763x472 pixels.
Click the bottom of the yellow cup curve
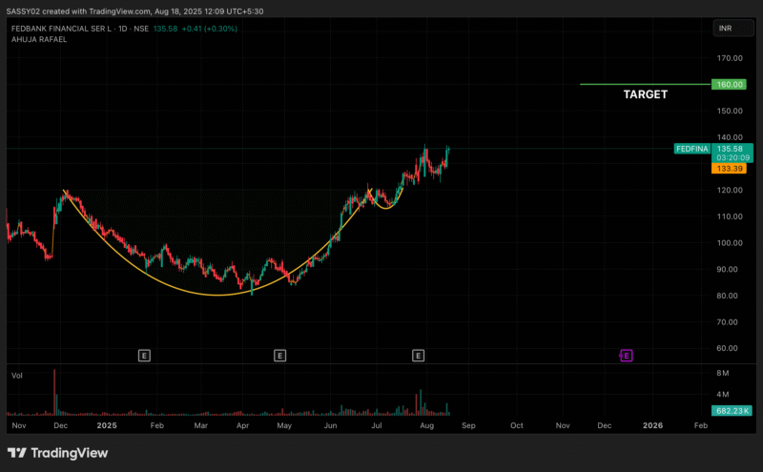217,295
